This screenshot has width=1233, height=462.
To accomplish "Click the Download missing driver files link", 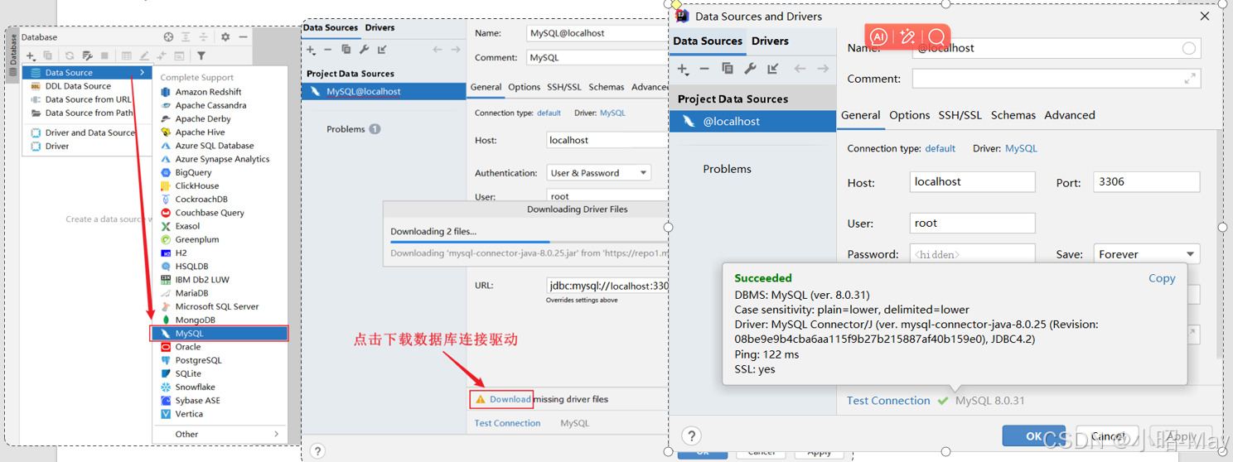I will click(510, 399).
